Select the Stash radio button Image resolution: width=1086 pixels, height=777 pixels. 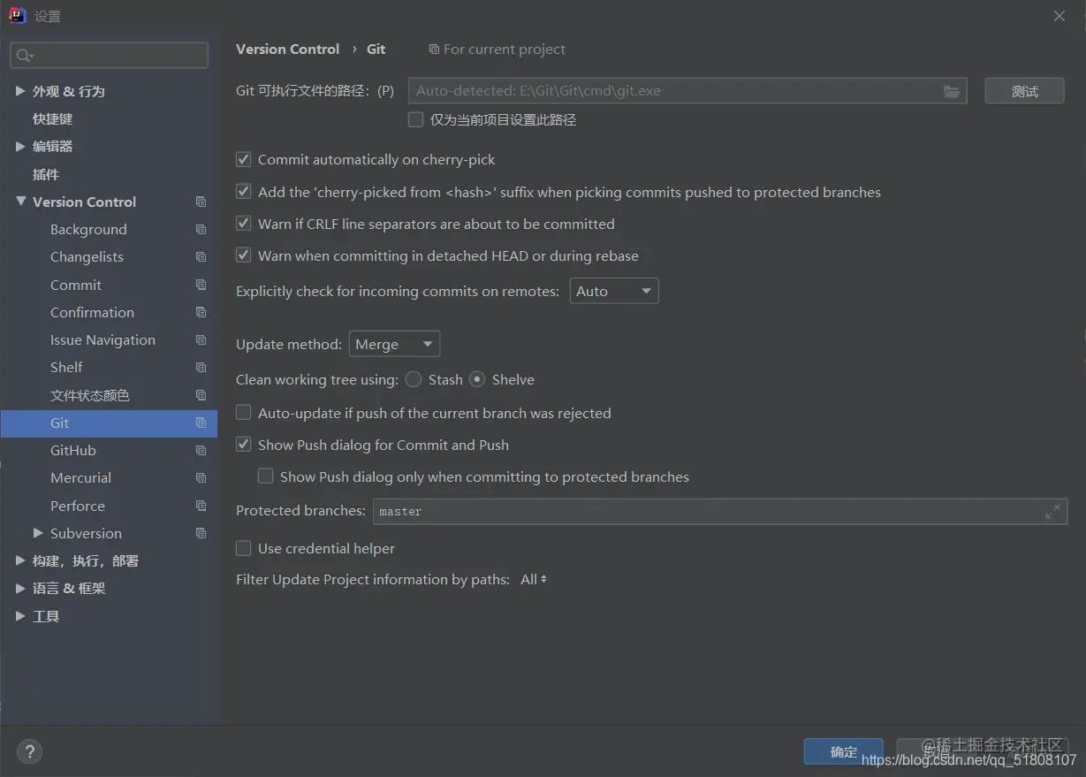click(414, 379)
